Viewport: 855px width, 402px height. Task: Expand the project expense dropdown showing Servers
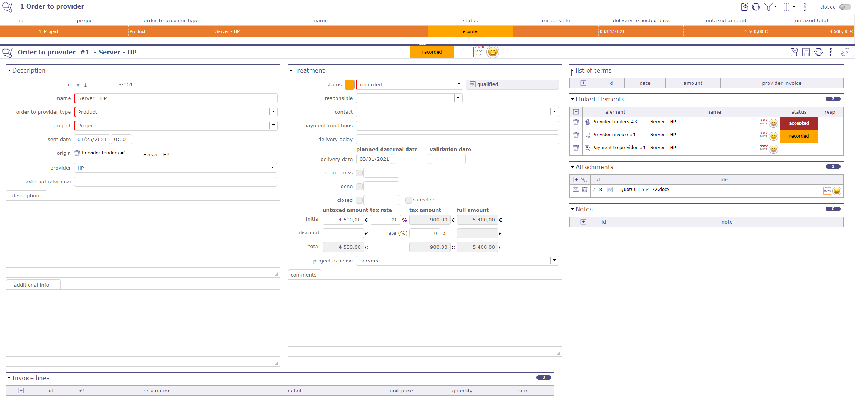(554, 261)
